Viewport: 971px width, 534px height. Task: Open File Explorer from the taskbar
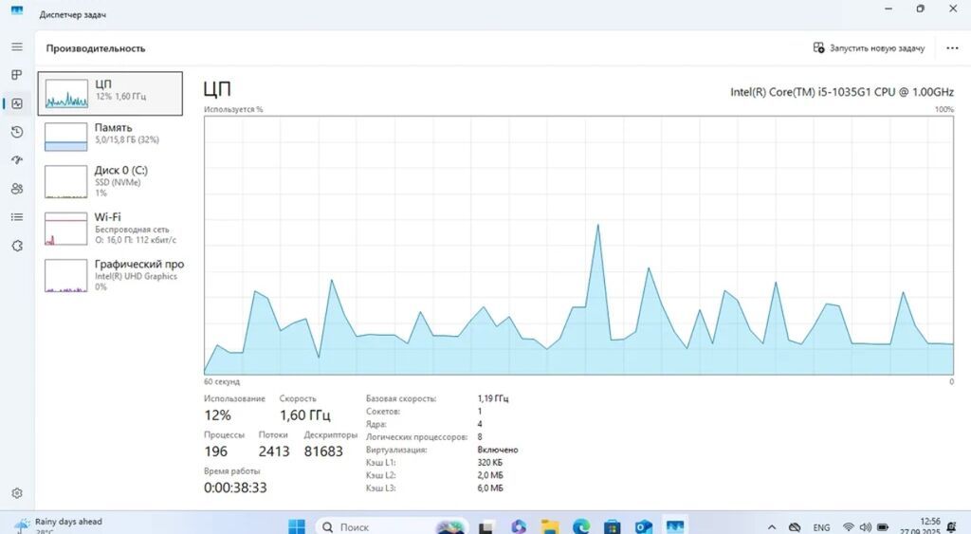(549, 526)
